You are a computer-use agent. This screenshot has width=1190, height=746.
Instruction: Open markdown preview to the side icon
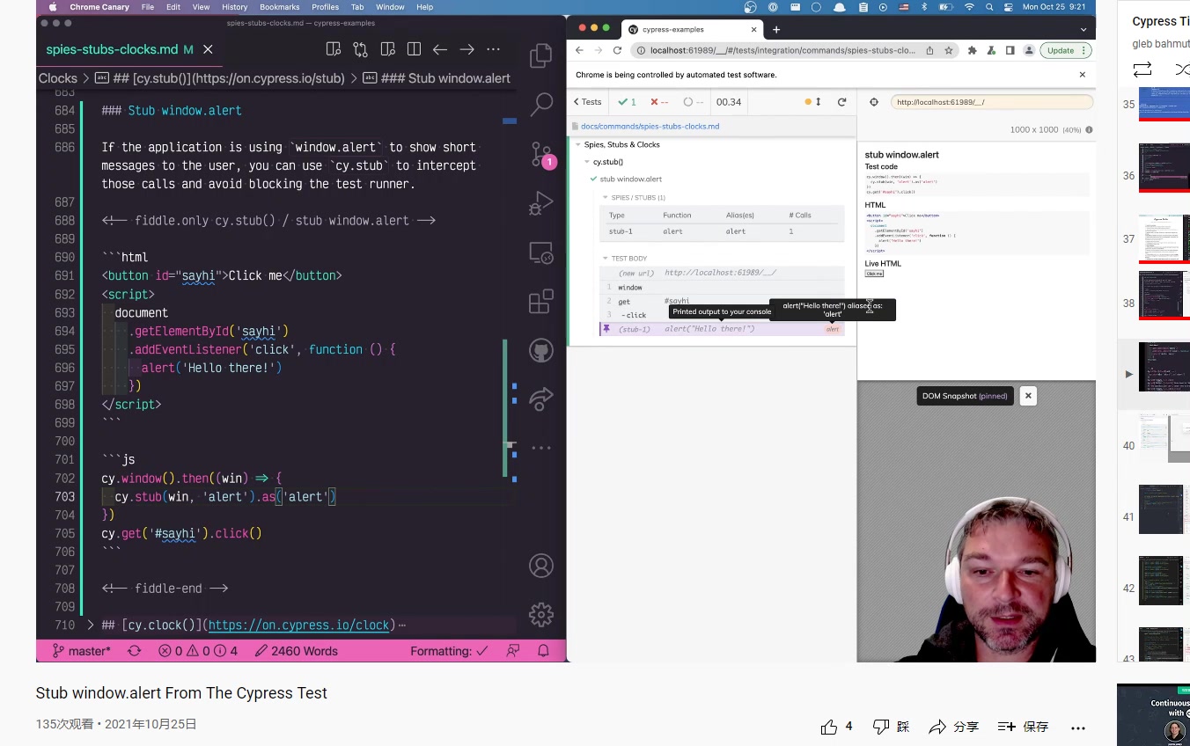tap(334, 49)
